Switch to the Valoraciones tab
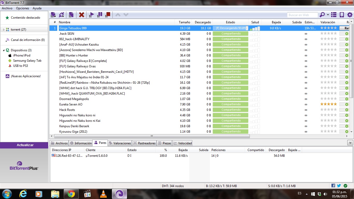Image resolution: width=354 pixels, height=199 pixels. click(120, 143)
